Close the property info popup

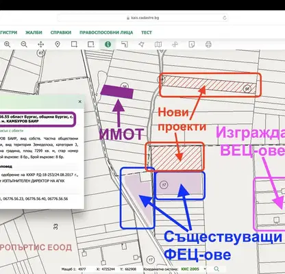point(79,101)
